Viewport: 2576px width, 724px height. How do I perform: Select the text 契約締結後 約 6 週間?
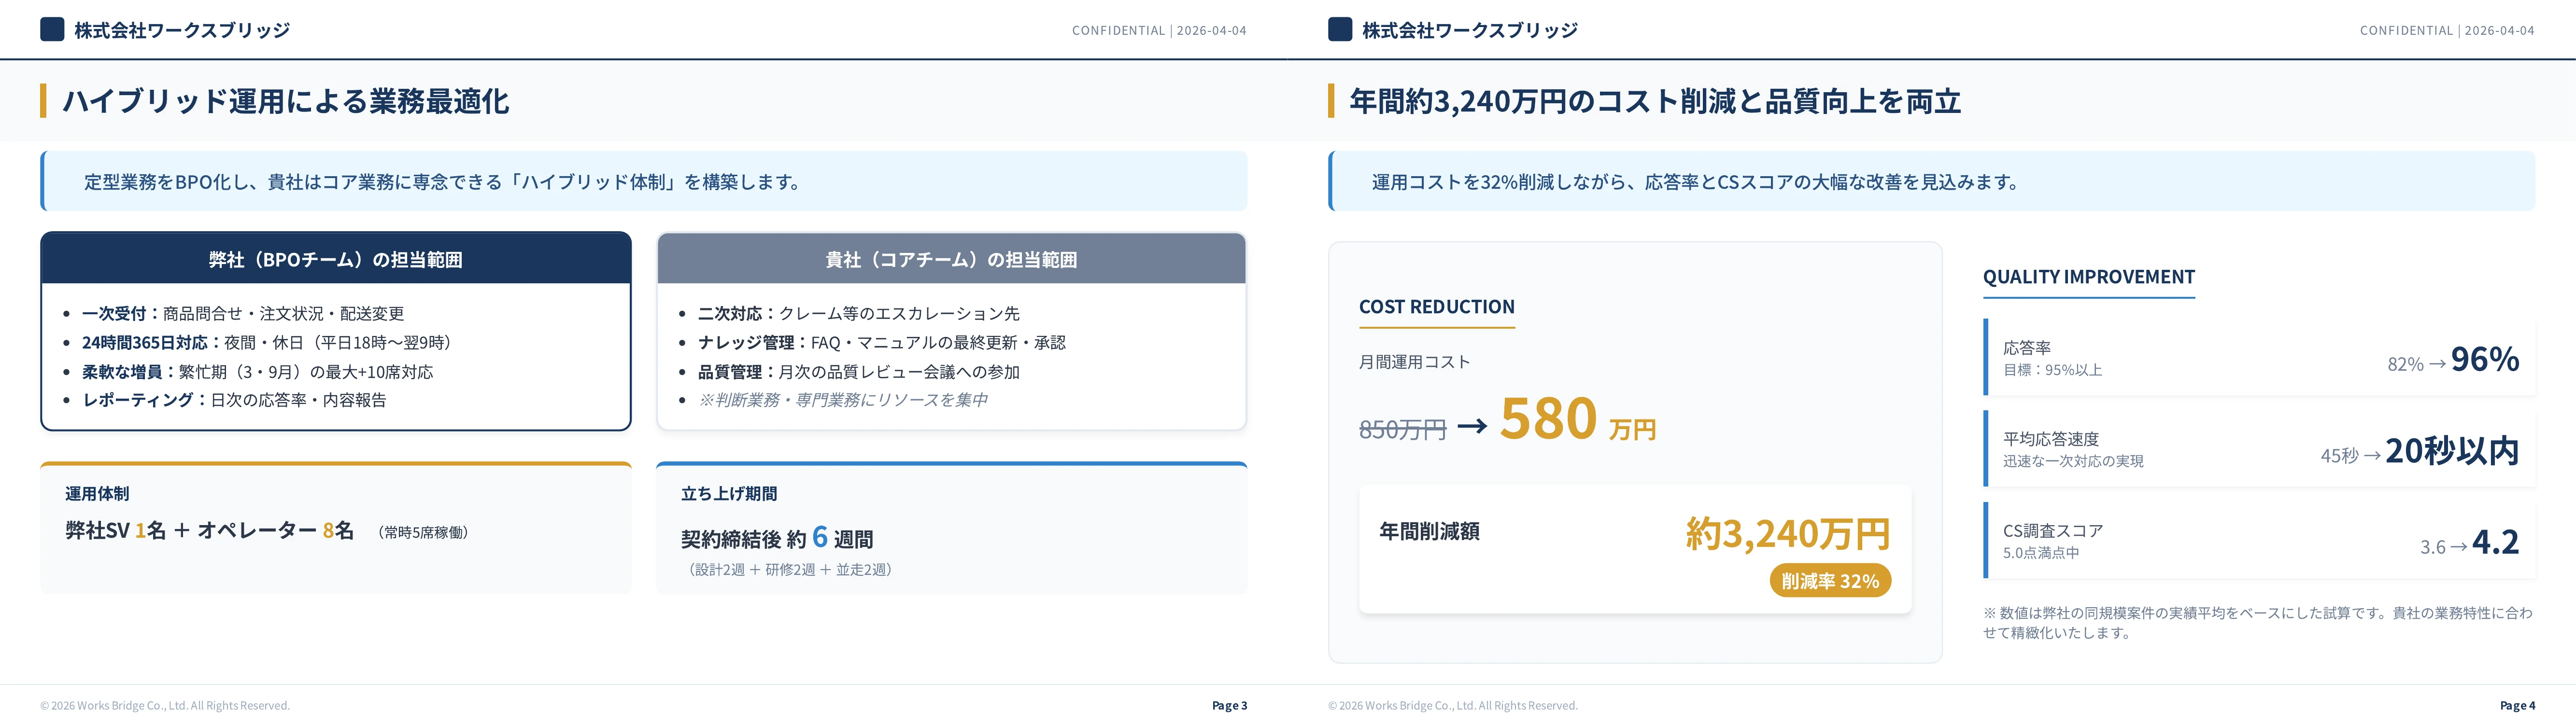click(x=777, y=538)
